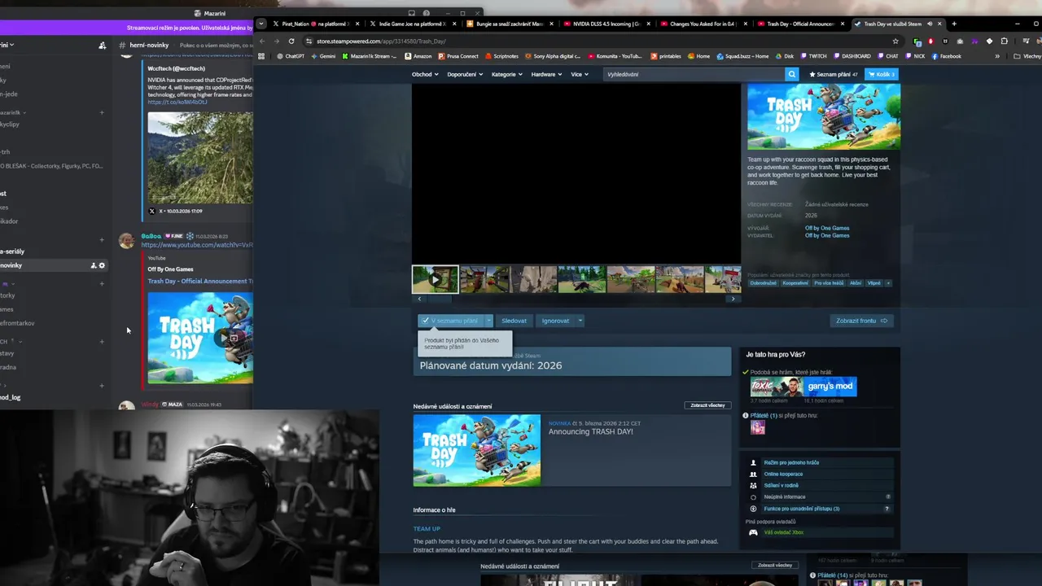1042x586 pixels.
Task: Open the Prusa Connect bookmark
Action: 458,56
